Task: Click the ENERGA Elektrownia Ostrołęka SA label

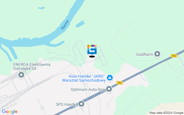Action: click(x=32, y=66)
